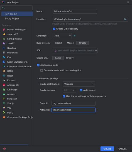The height and width of the screenshot is (152, 132).
Task: Click the Express ex icon
Action: [x=4, y=80]
